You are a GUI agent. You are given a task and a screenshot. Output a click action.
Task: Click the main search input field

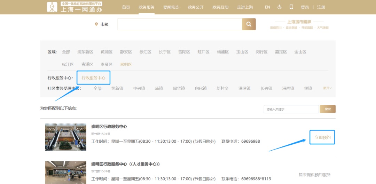tap(180, 24)
